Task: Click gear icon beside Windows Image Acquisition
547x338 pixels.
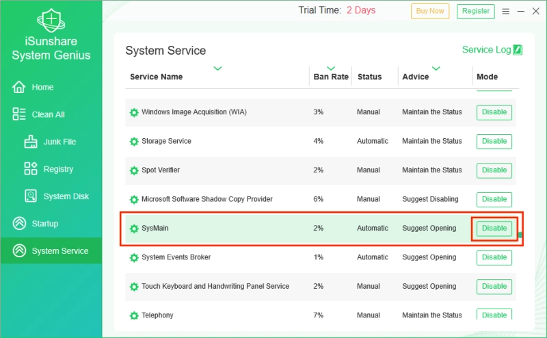Action: [134, 112]
